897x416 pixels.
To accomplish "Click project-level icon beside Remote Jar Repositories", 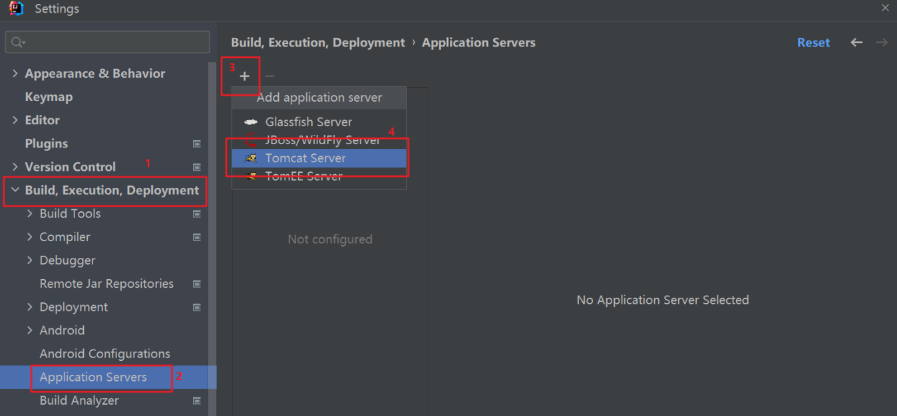I will [197, 284].
